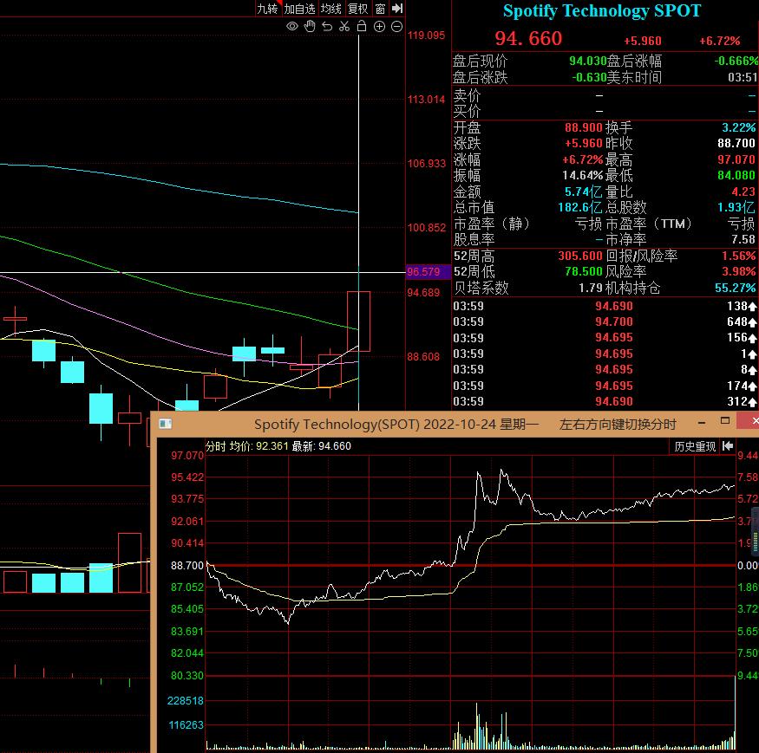Click the 总股数 value 1.93亿
Viewport: 759px width, 753px height.
point(736,207)
